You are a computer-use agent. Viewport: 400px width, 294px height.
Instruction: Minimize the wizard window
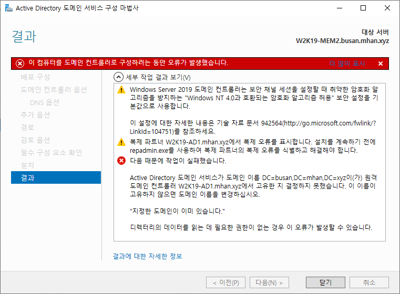[340, 8]
